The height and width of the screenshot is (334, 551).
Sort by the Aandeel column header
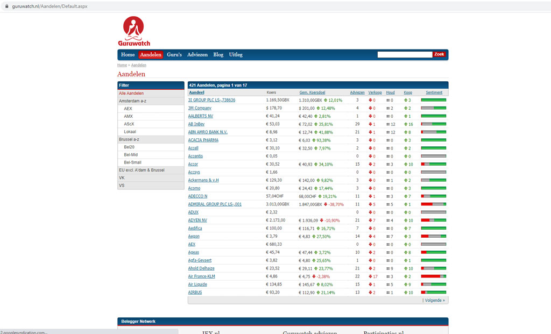(x=196, y=93)
